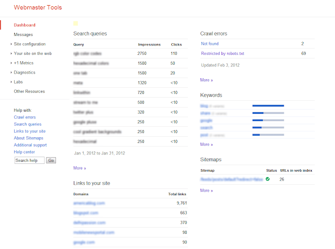Open Additional support help link
335x249 pixels.
pyautogui.click(x=30, y=145)
